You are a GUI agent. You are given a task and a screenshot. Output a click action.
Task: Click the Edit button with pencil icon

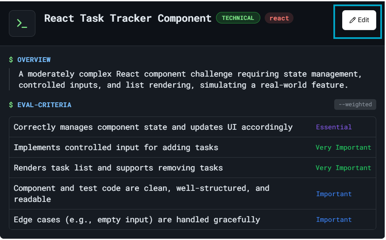pyautogui.click(x=359, y=20)
